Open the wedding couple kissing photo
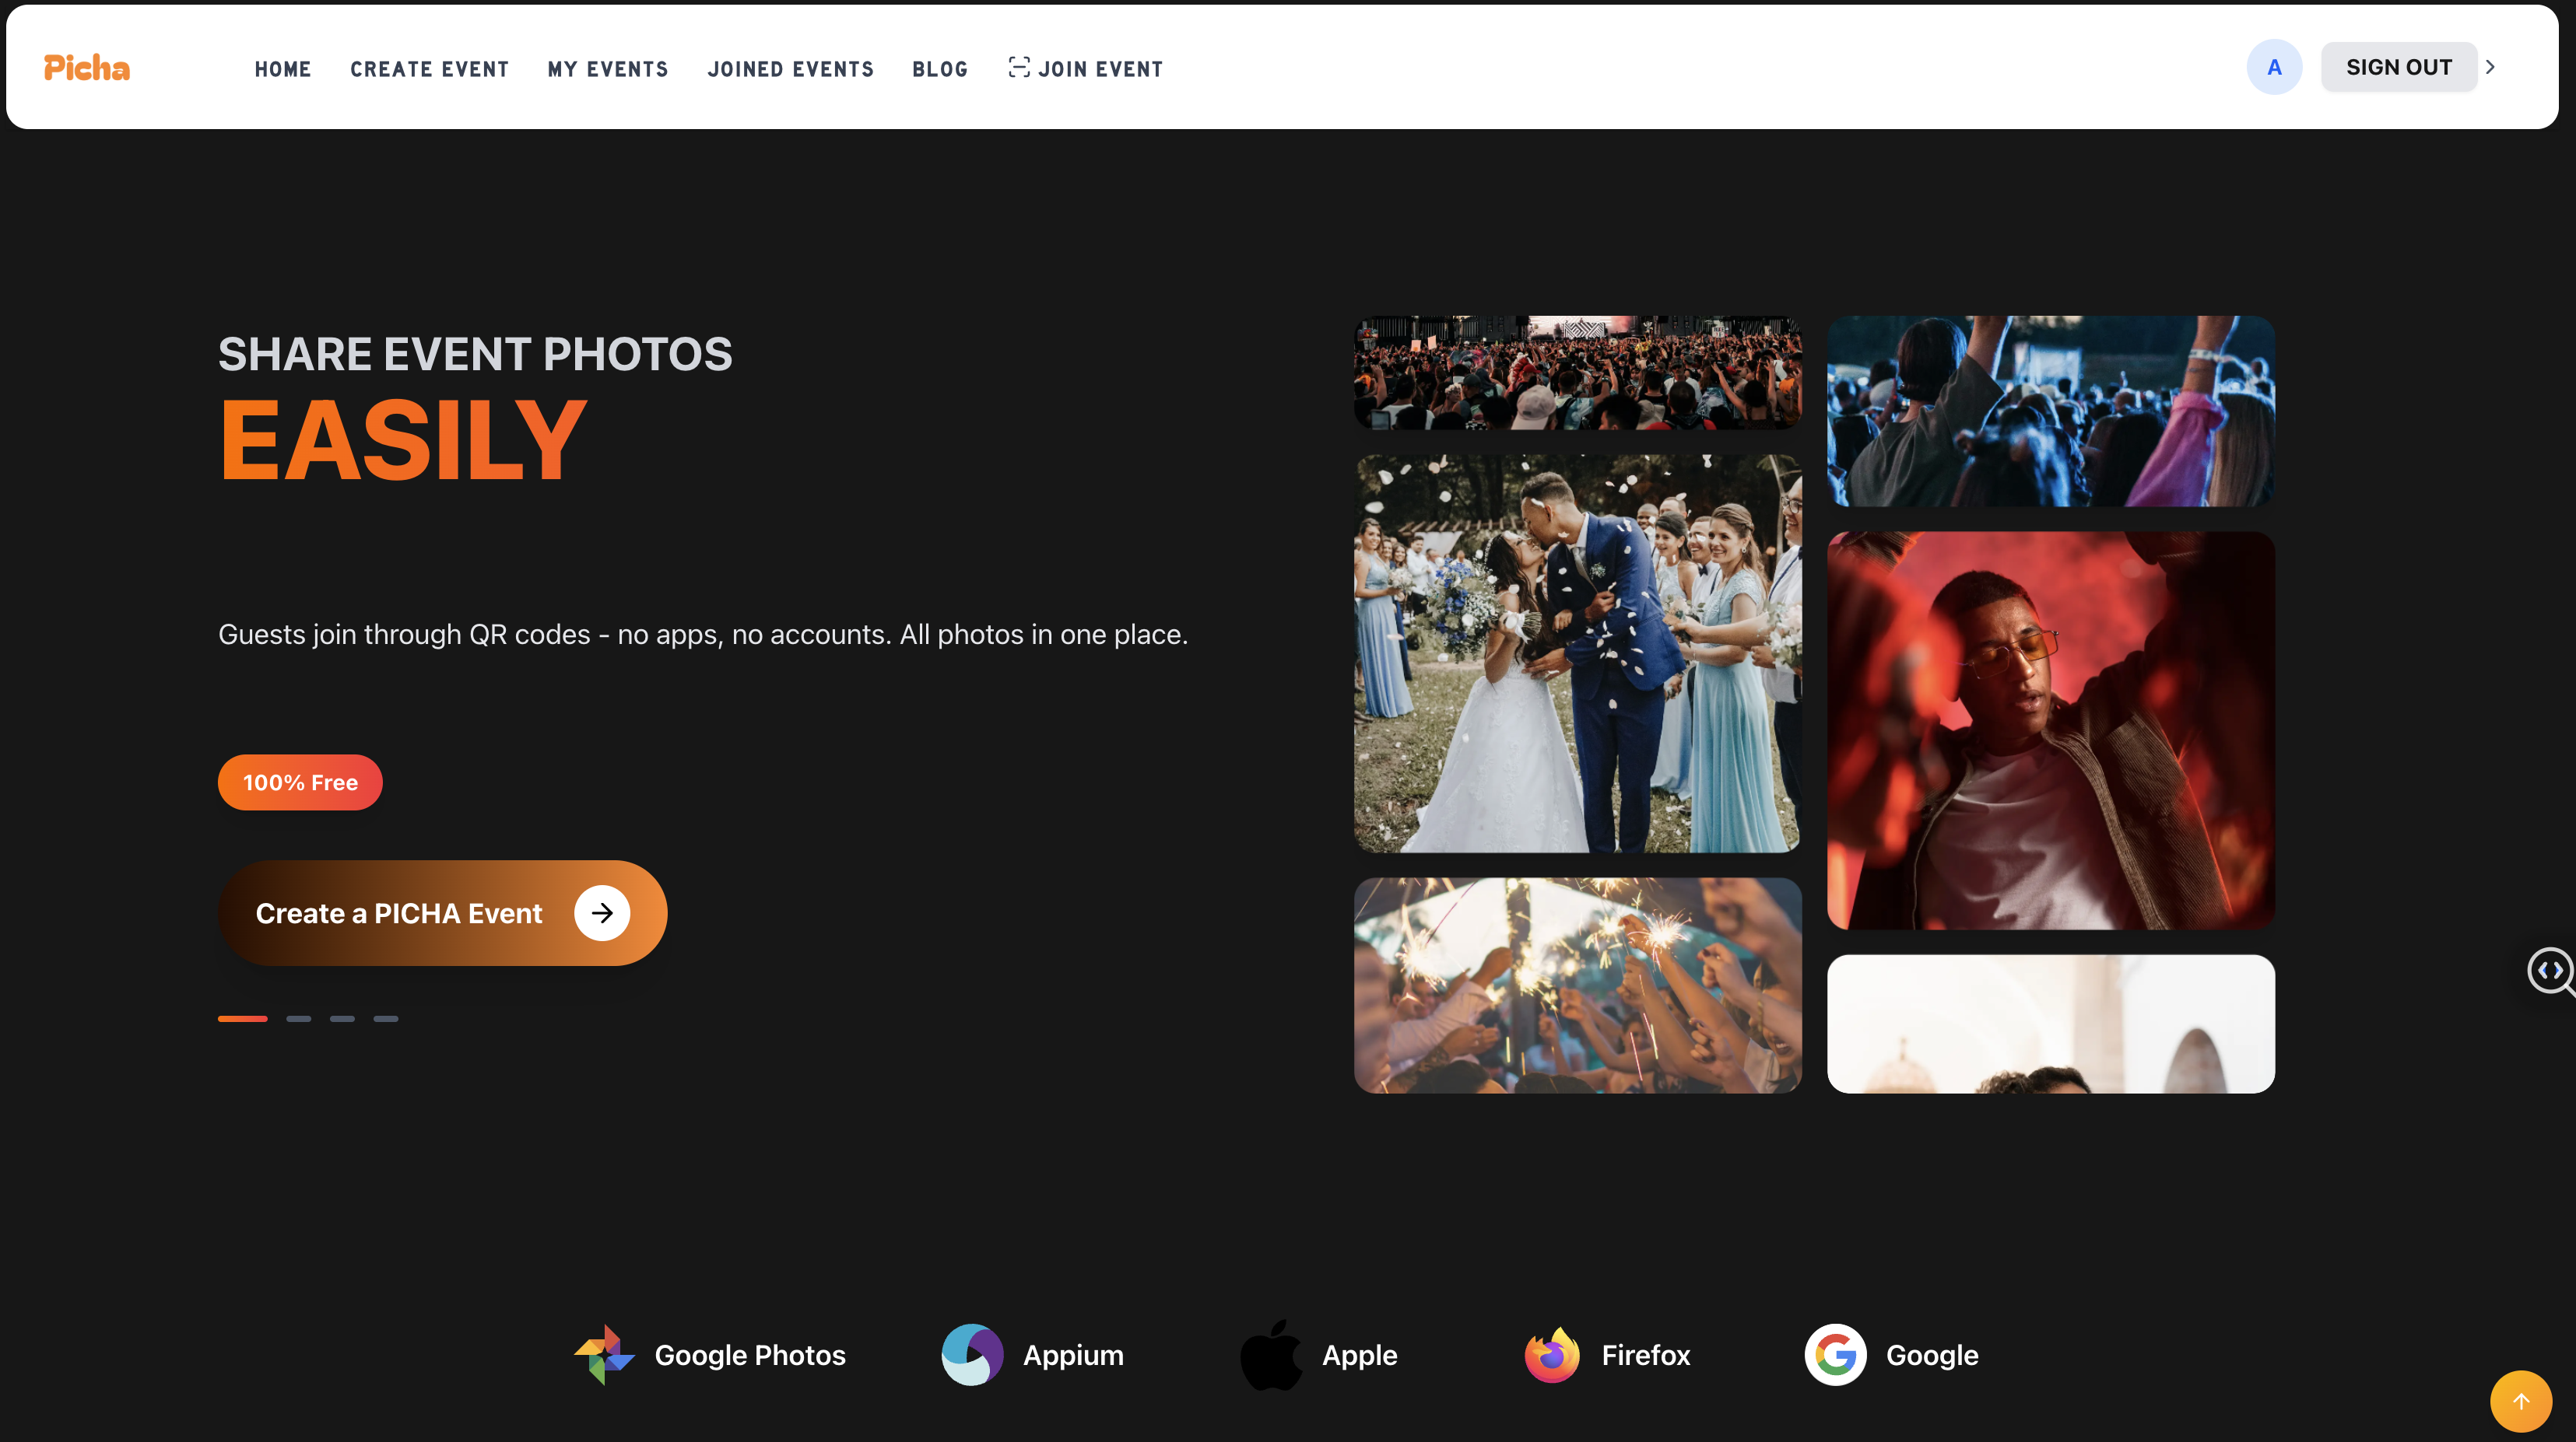Screen dimensions: 2576x1442 click(x=1577, y=653)
